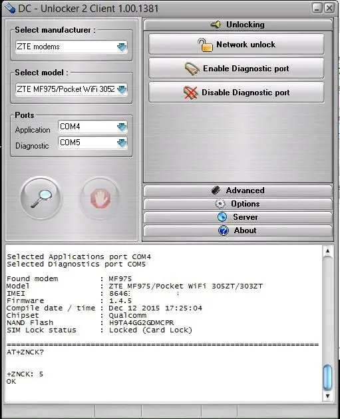340x419 pixels.
Task: Switch to the Server panel tab
Action: [x=238, y=217]
